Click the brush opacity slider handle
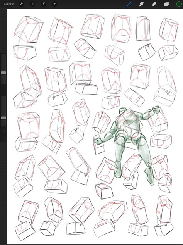 click(3, 118)
